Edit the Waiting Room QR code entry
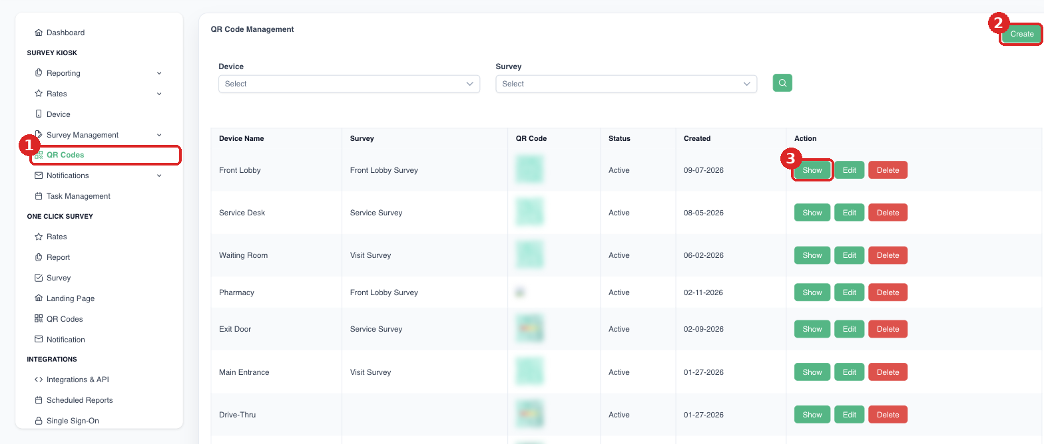Screen dimensions: 1044x444 850,255
